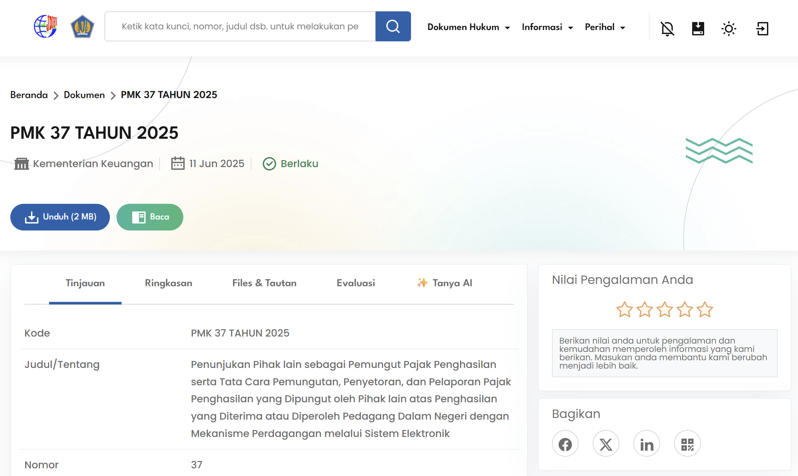Toggle light/dark theme sun icon

(729, 28)
